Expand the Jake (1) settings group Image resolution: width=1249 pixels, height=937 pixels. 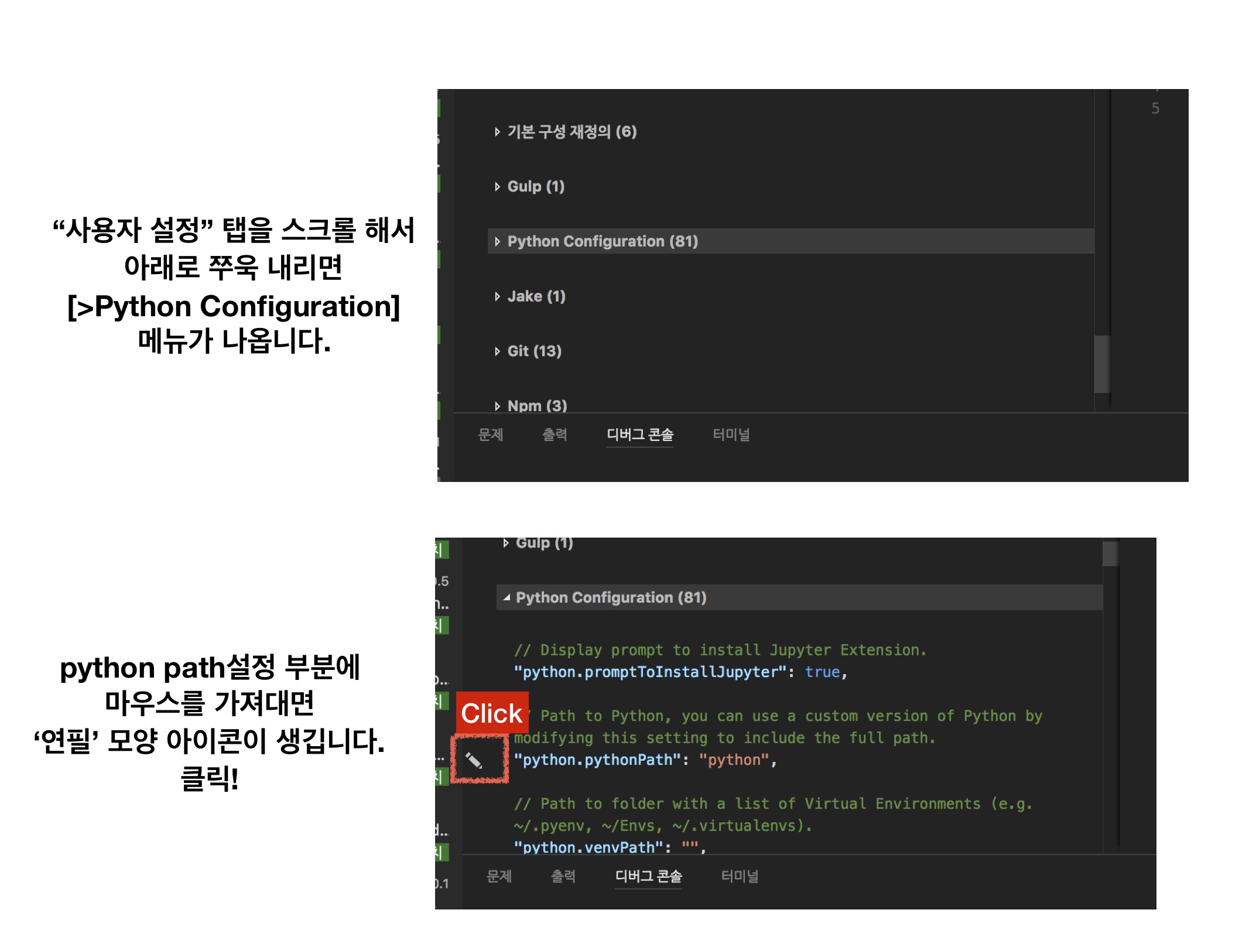(x=536, y=296)
